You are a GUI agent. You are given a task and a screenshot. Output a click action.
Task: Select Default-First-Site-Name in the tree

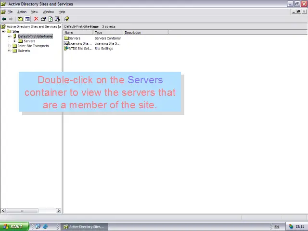(x=35, y=36)
